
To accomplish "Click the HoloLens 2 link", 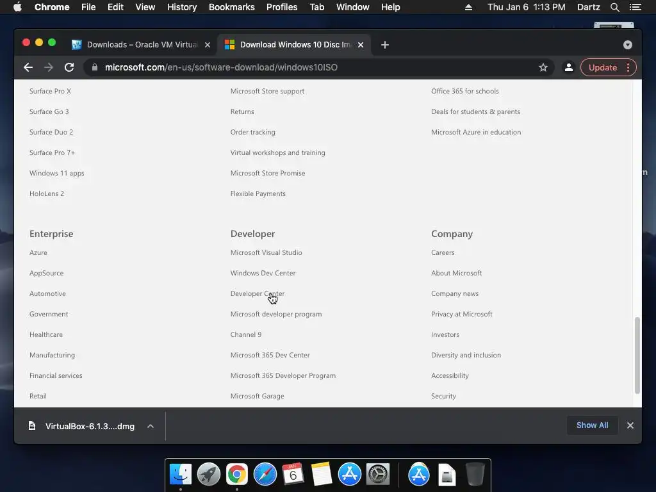I will (x=46, y=193).
